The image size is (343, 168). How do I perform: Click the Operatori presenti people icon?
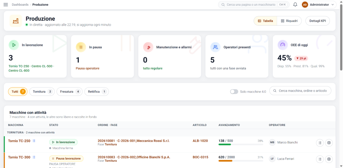pos(215,47)
